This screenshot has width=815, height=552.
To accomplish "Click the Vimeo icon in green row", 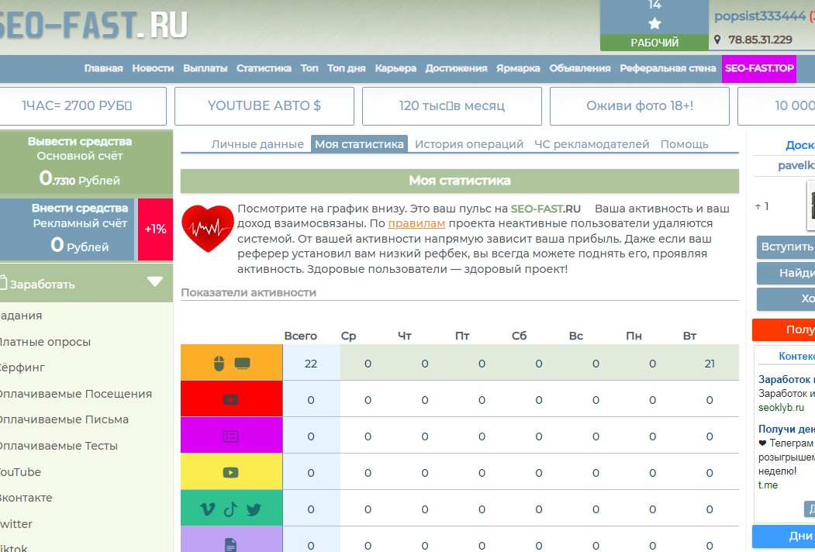I will (x=207, y=509).
